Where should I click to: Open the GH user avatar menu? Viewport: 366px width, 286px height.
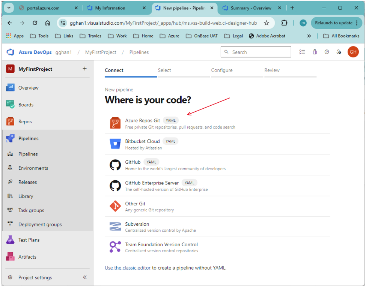click(353, 52)
